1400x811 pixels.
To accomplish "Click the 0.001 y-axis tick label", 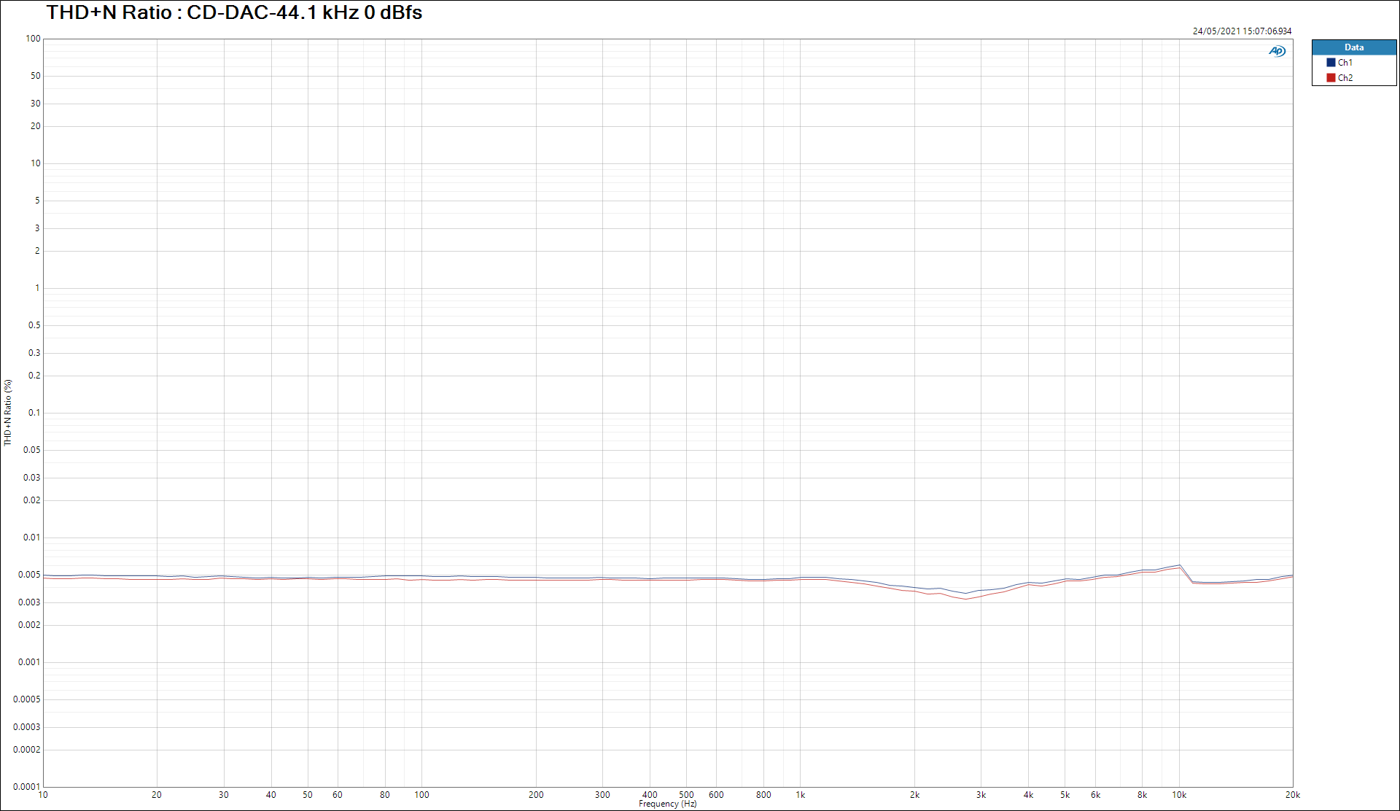I will 29,662.
